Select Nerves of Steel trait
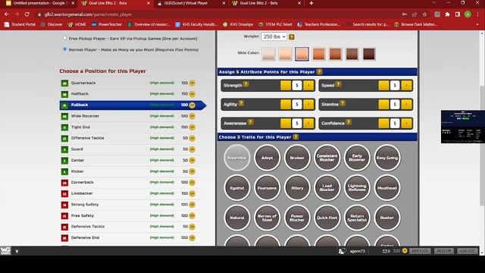 pyautogui.click(x=267, y=218)
